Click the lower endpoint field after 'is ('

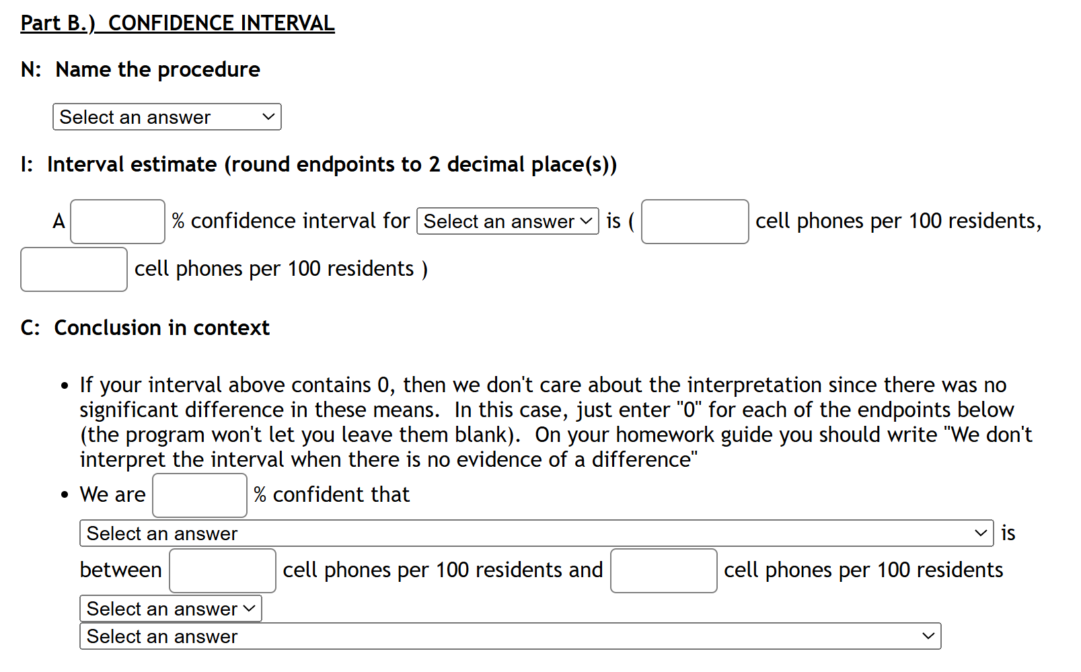point(695,221)
